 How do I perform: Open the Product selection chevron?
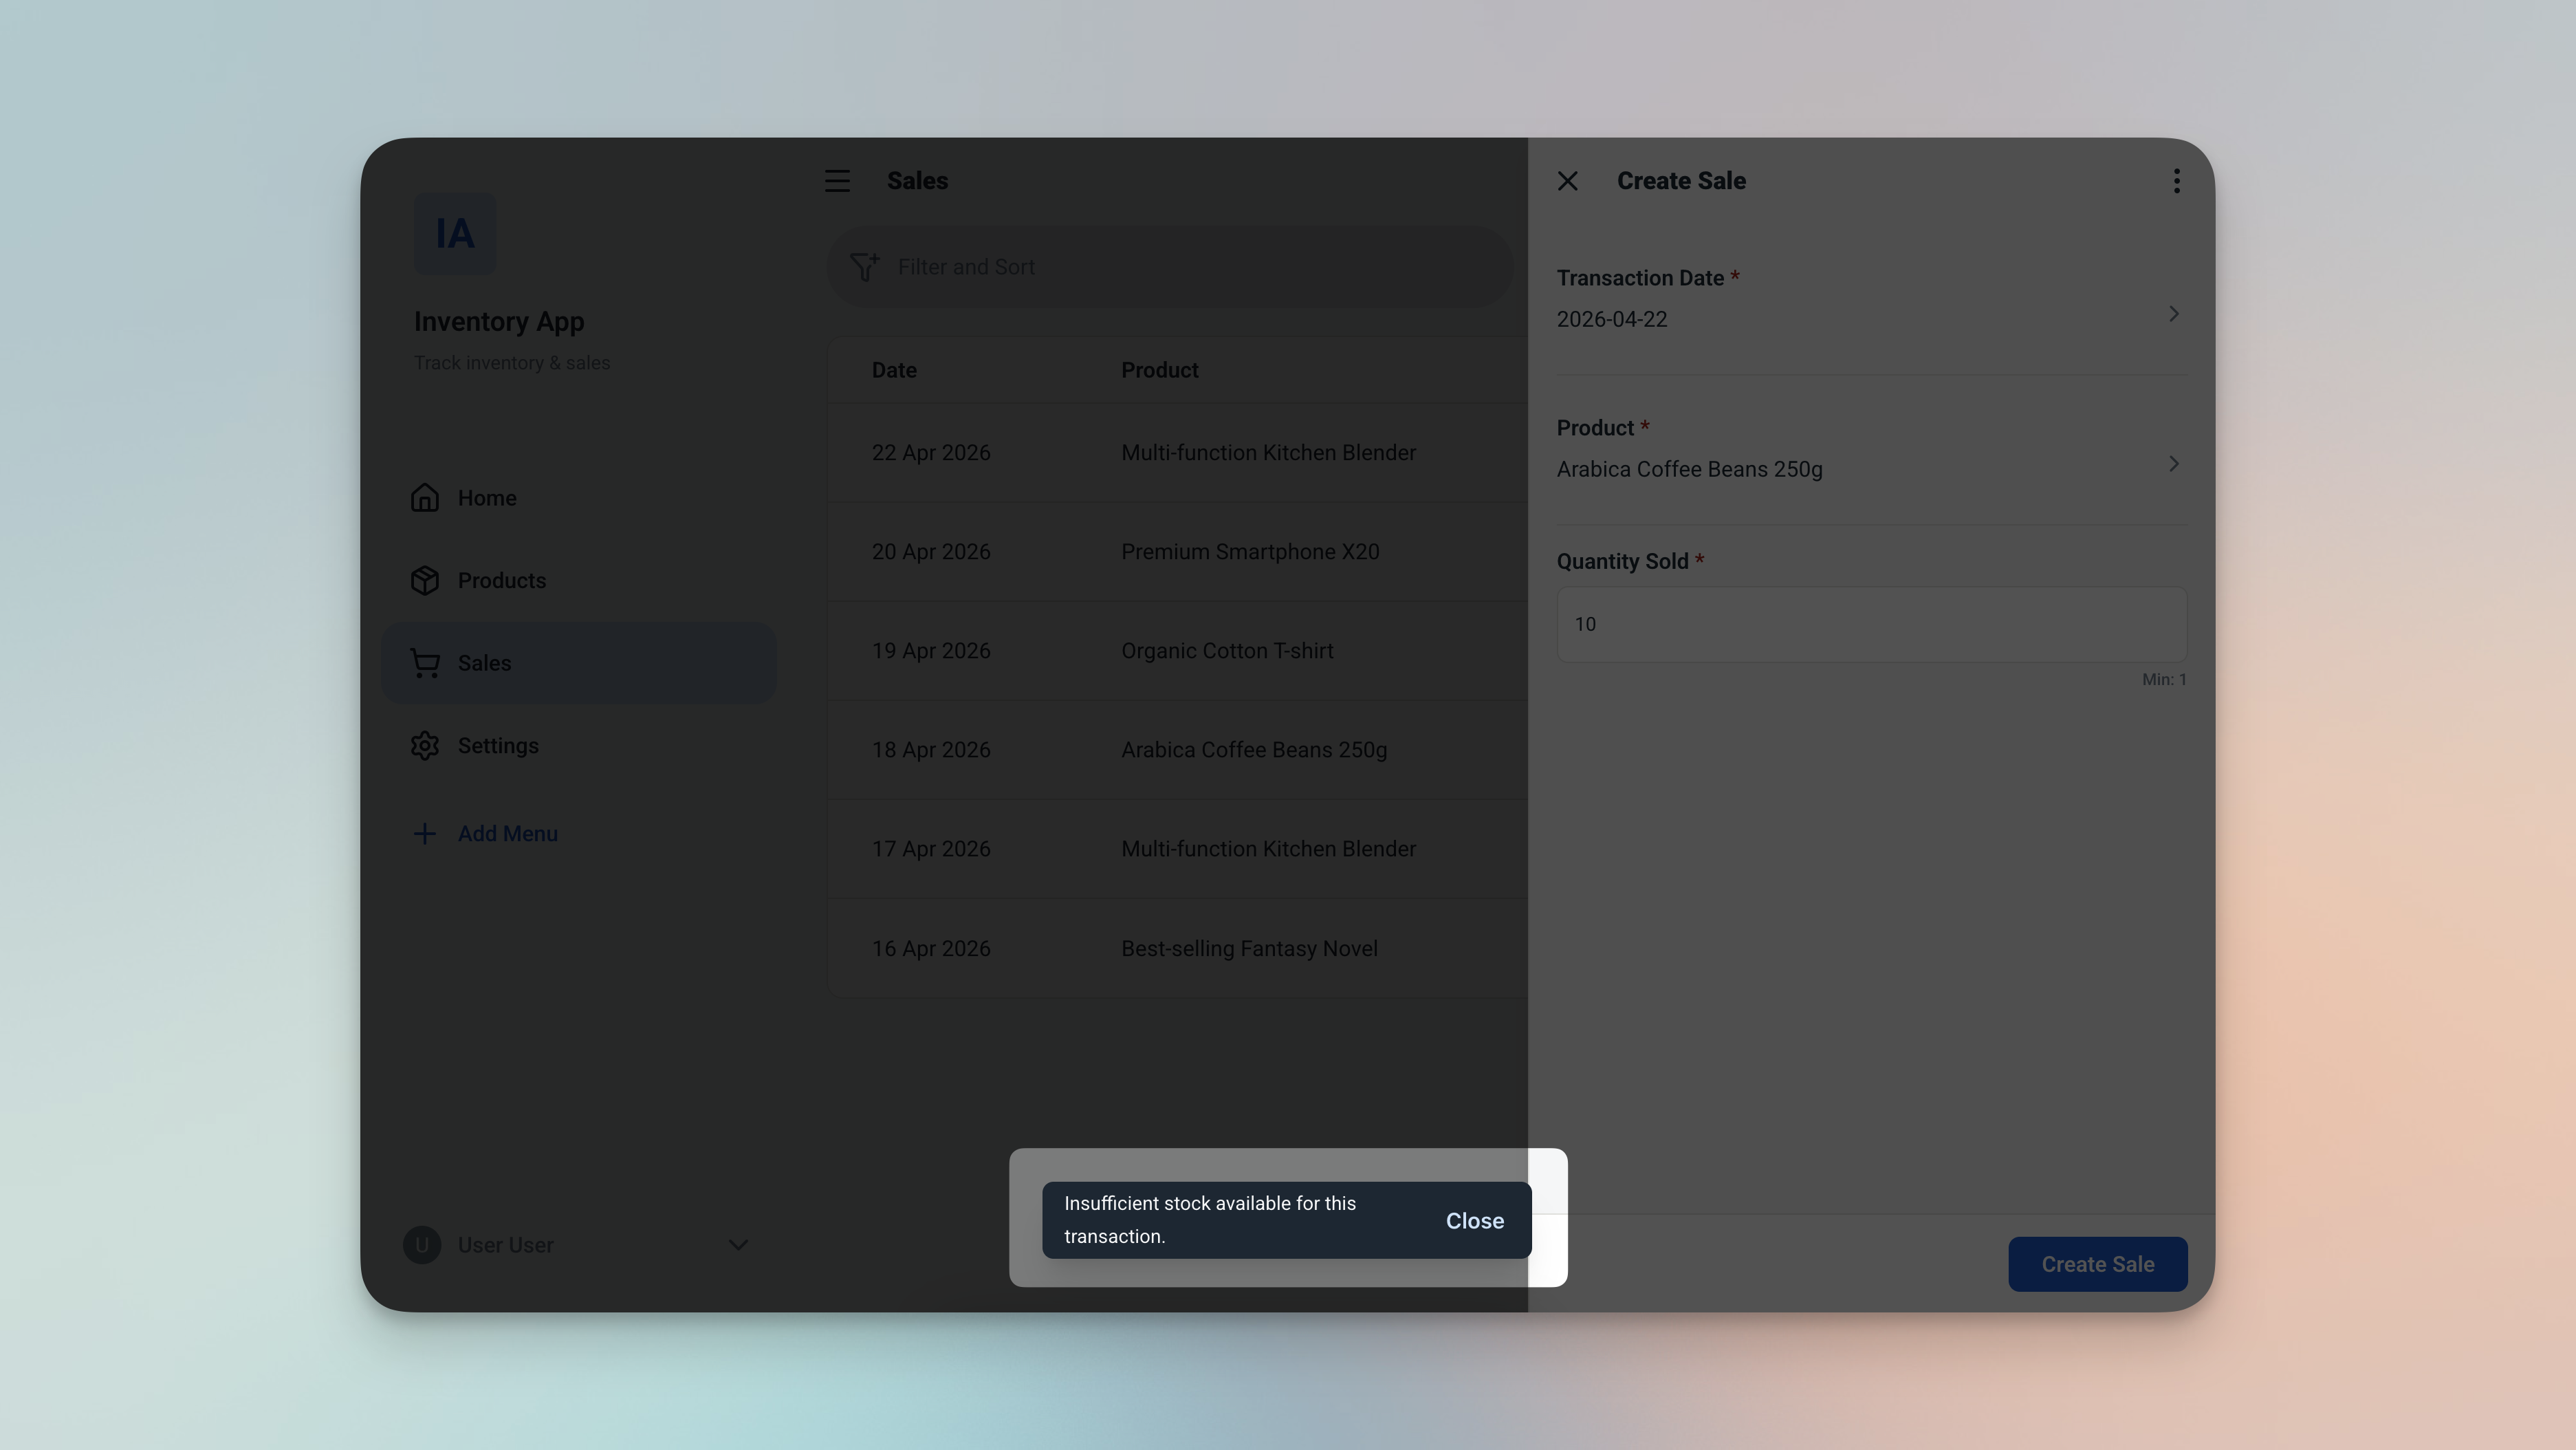click(x=2173, y=464)
